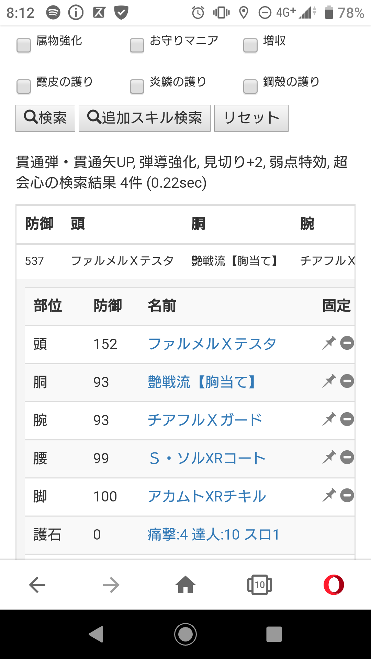Open the charm 痛撃:4 達人:10 link

(213, 534)
